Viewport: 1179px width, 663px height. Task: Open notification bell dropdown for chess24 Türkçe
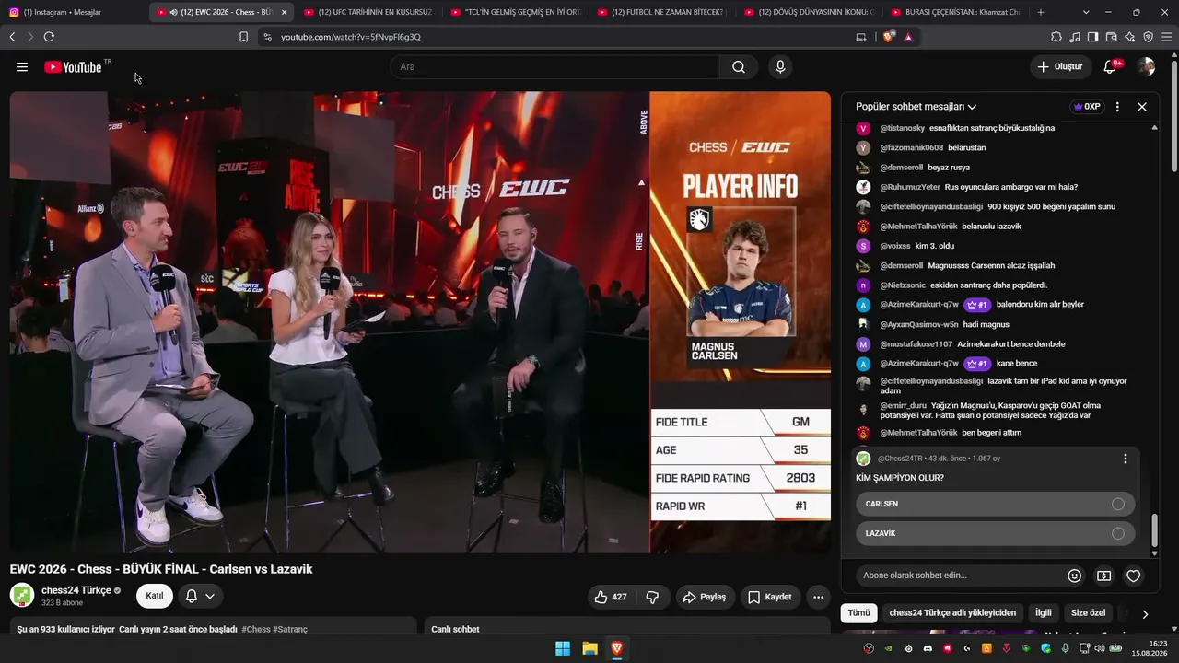200,596
